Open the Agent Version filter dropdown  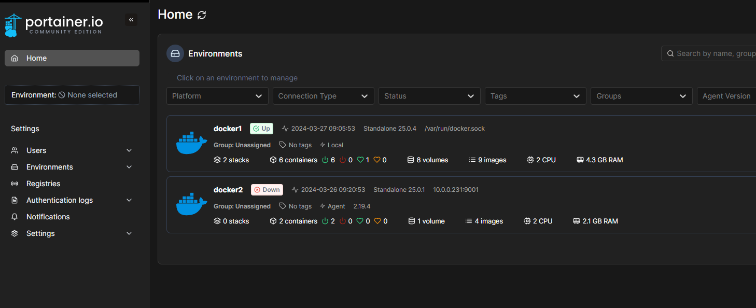coord(726,96)
